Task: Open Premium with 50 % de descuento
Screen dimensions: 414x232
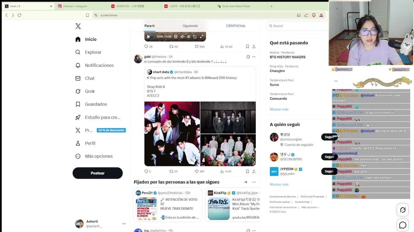Action: (x=100, y=130)
